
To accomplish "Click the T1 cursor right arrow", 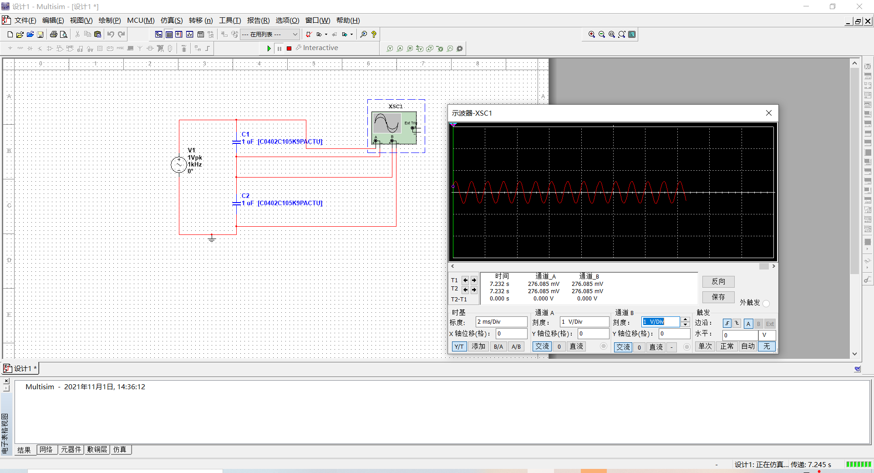I will 474,280.
